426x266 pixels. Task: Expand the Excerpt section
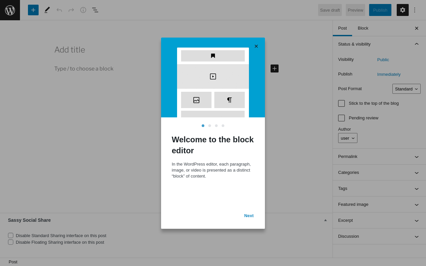(379, 220)
